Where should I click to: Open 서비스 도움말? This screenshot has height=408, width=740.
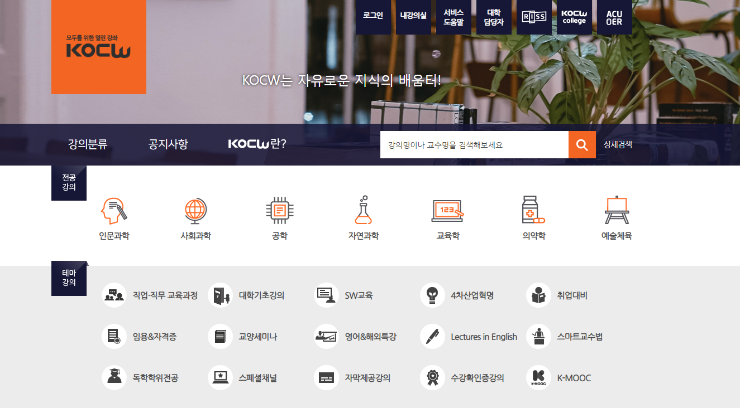(x=453, y=17)
